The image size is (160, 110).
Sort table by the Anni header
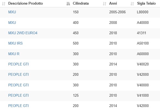coord(113,4)
